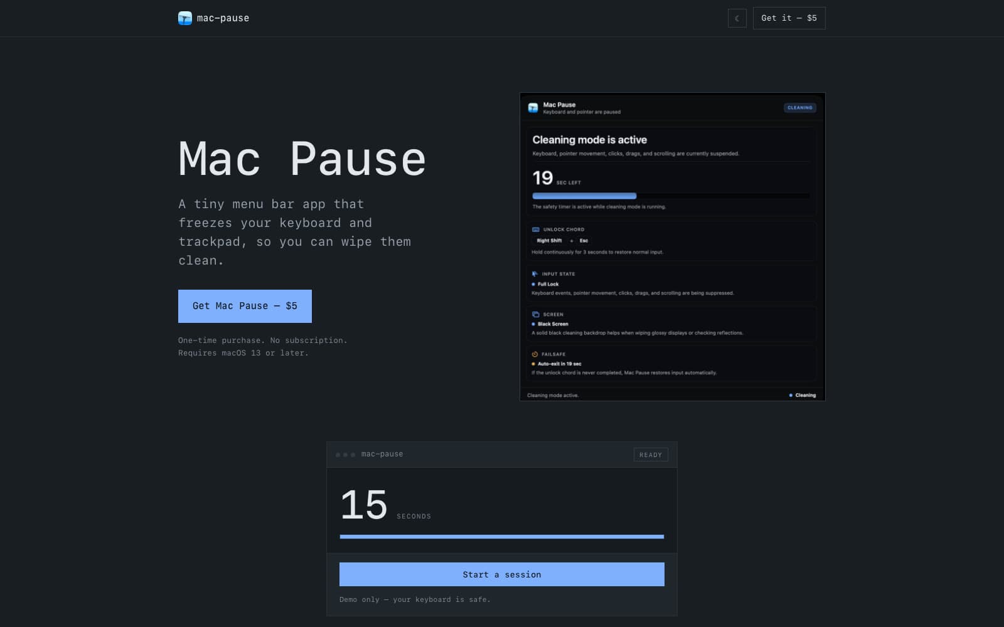Click the pointer icon beside Input State
The width and height of the screenshot is (1004, 627).
[535, 274]
